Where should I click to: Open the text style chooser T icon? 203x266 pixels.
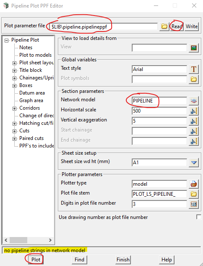click(194, 69)
